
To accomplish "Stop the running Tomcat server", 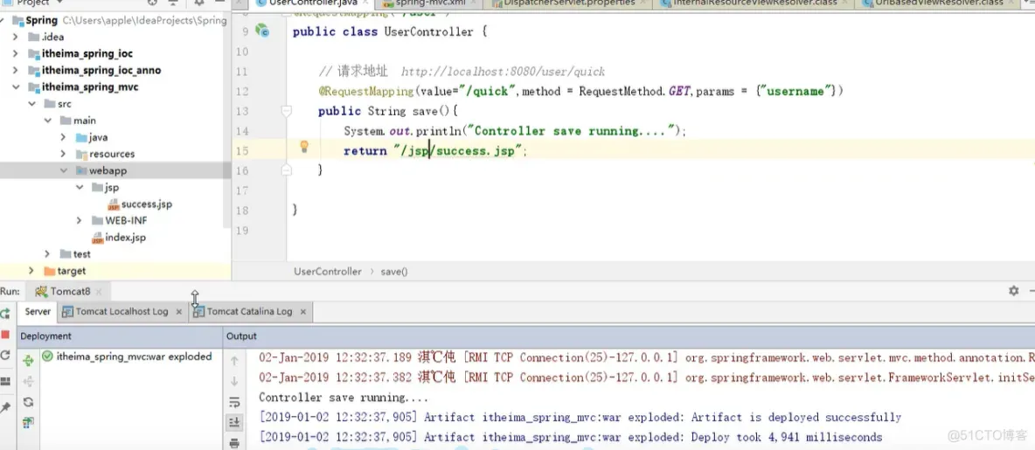I will coord(5,335).
